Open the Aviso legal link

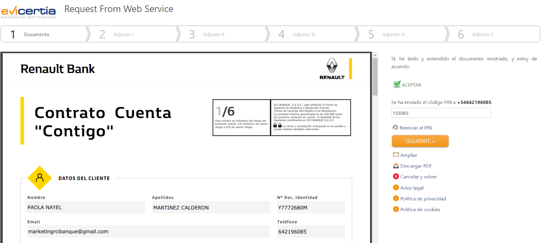coord(412,188)
